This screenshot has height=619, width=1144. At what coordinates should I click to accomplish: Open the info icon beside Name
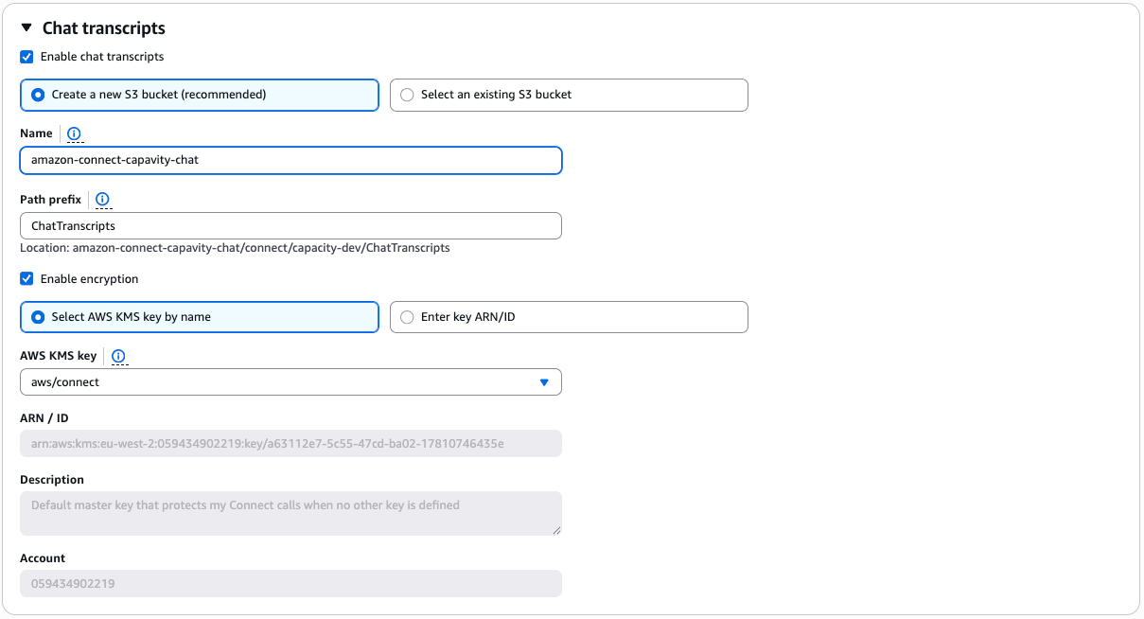point(75,133)
